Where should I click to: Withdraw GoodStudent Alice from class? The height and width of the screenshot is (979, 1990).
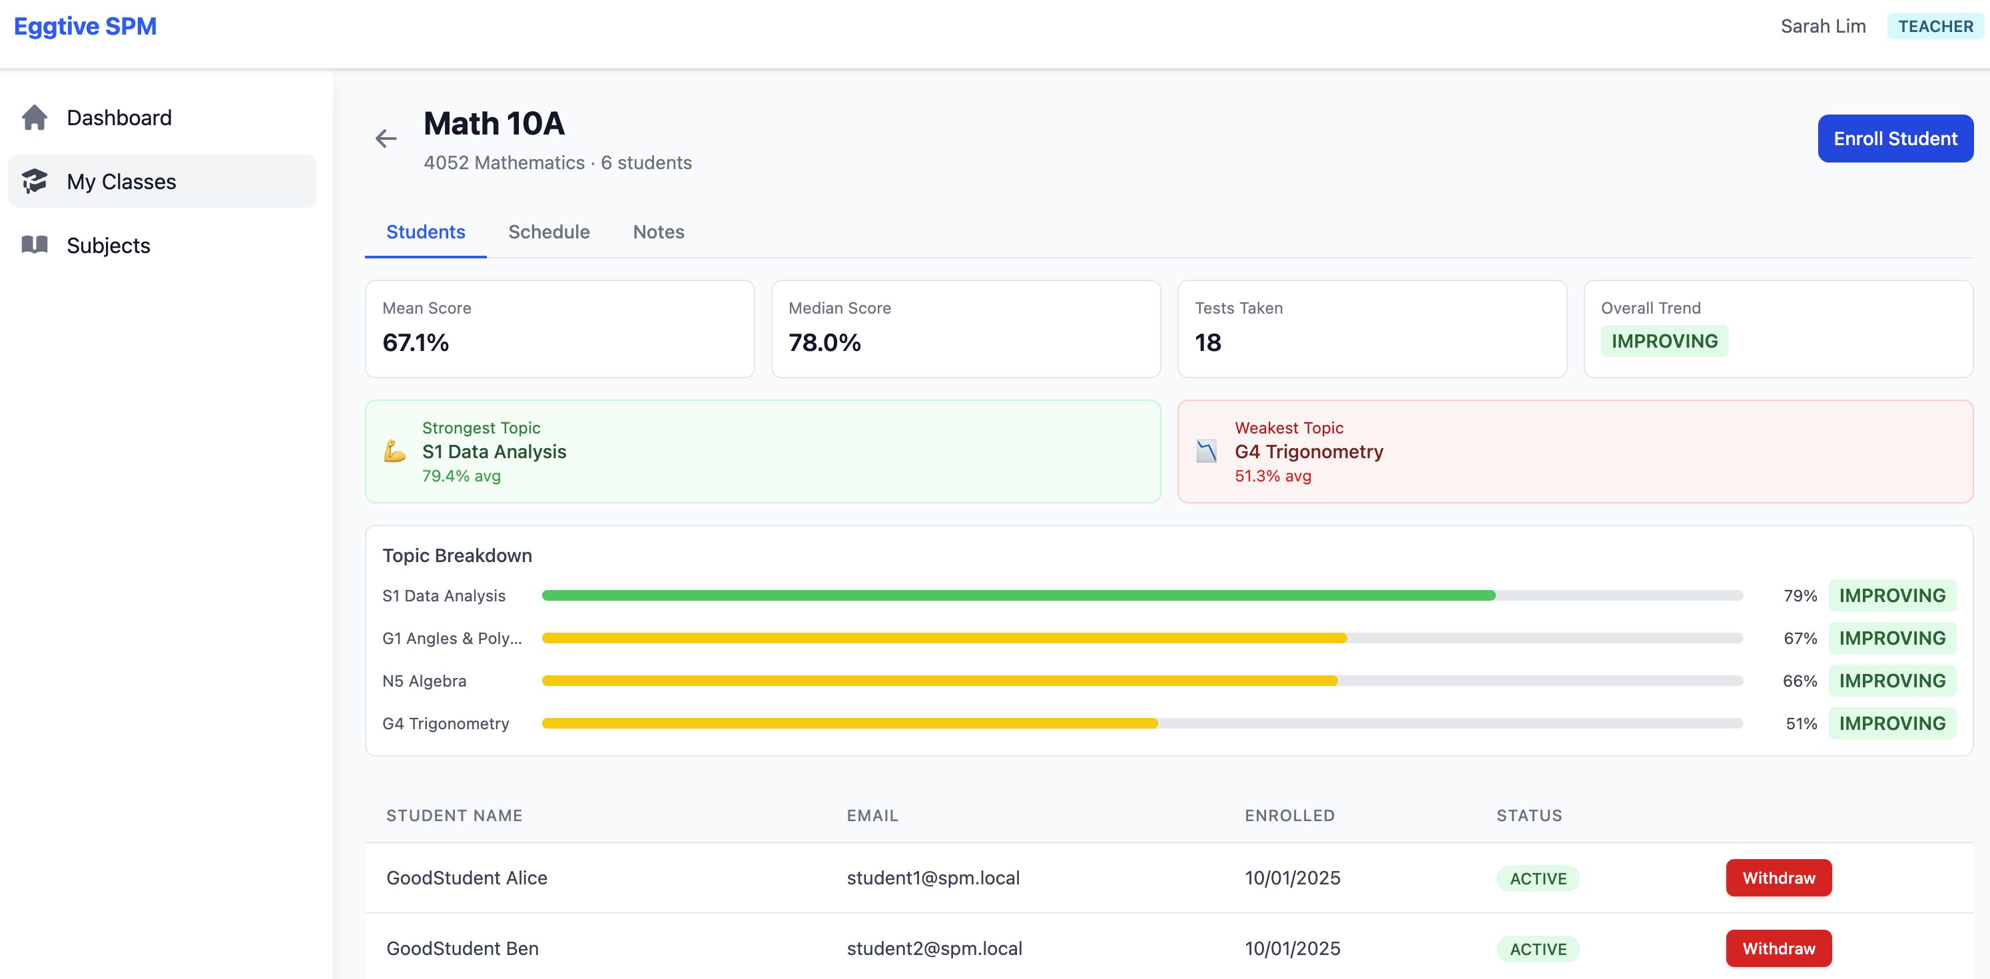(x=1778, y=878)
